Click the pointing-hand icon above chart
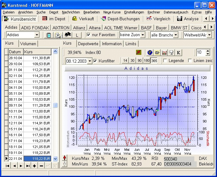 pyautogui.click(x=157, y=52)
